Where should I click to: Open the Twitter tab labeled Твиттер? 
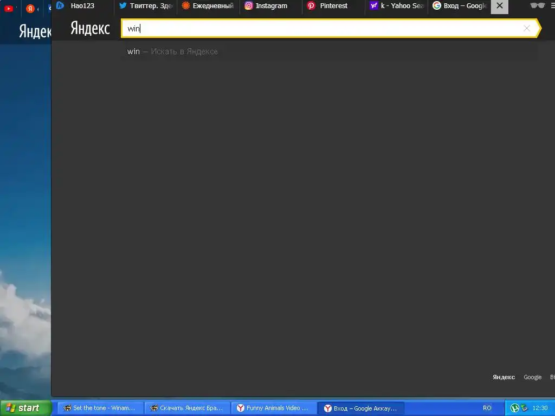pos(145,5)
